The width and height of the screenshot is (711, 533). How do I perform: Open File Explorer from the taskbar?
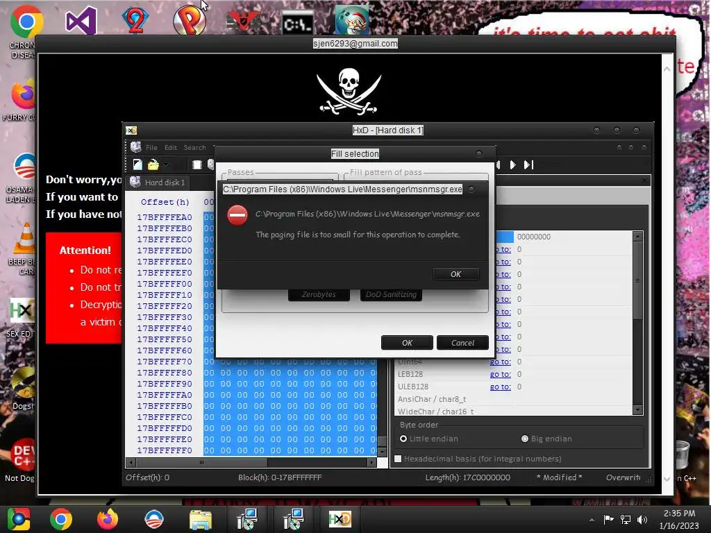click(x=200, y=520)
